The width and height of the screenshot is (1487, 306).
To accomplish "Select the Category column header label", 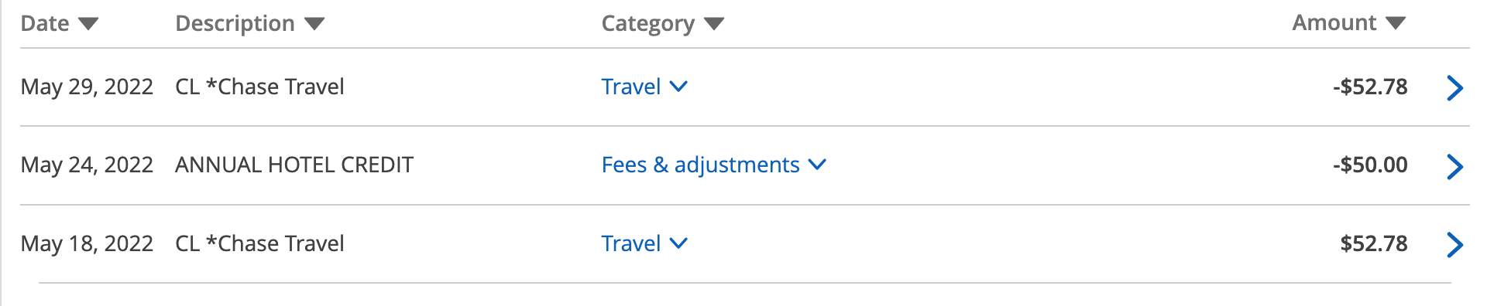I will (647, 24).
